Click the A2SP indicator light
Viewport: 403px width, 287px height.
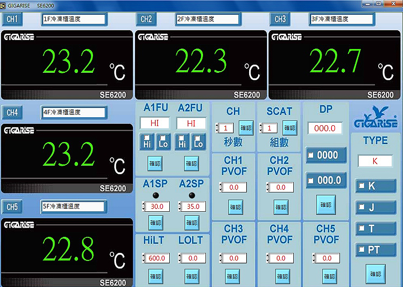tap(192, 195)
